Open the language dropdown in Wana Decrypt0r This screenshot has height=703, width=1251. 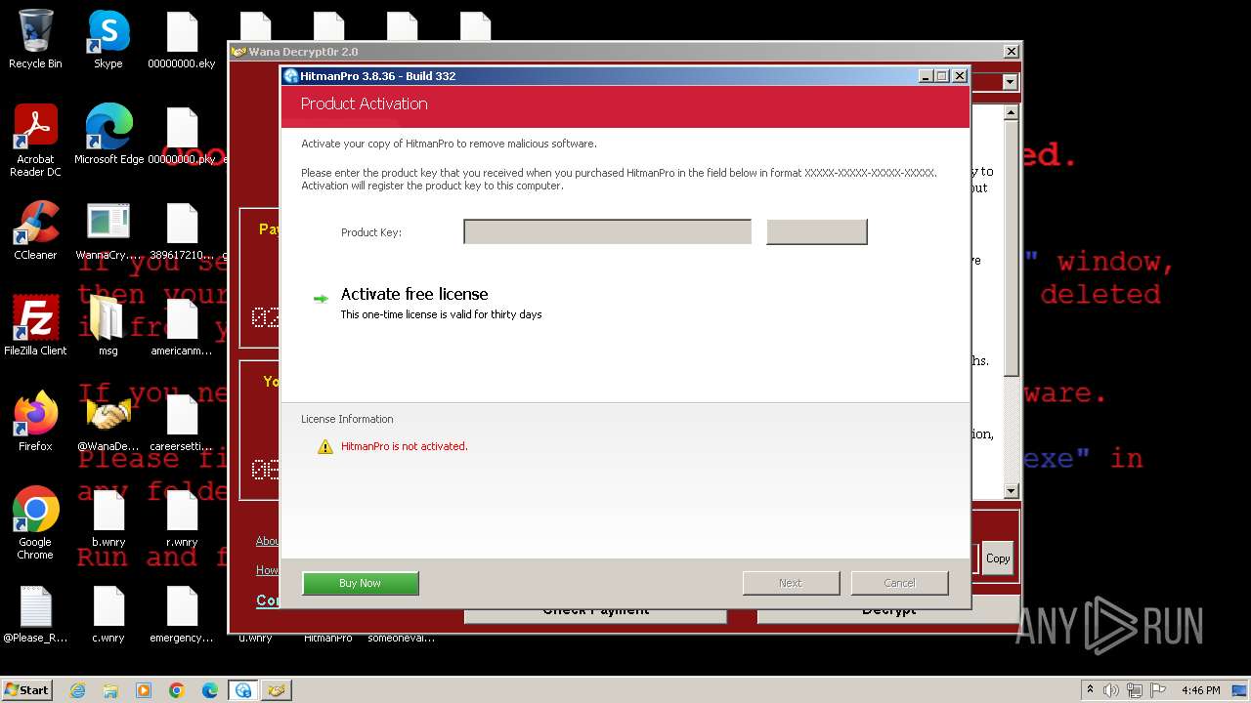tap(1010, 83)
